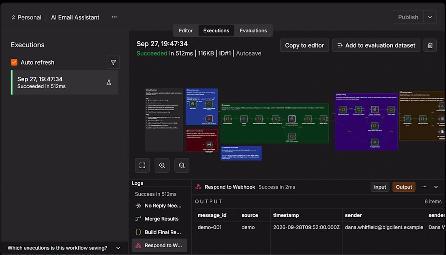Image resolution: width=446 pixels, height=255 pixels.
Task: Select the No Reply Needed node on canvas
Action: 375,142
